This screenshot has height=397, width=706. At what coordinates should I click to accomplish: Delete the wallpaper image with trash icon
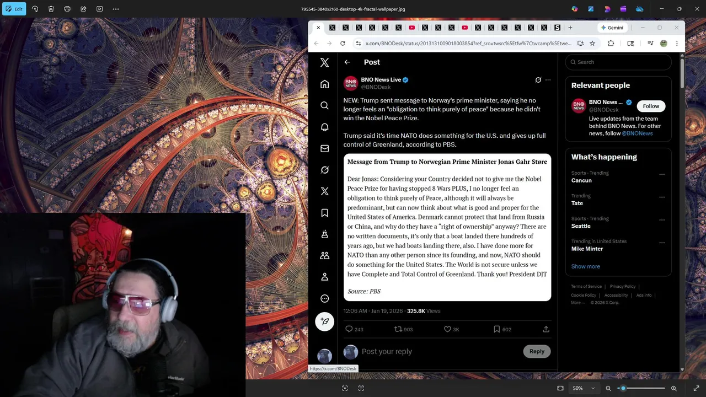[x=51, y=9]
